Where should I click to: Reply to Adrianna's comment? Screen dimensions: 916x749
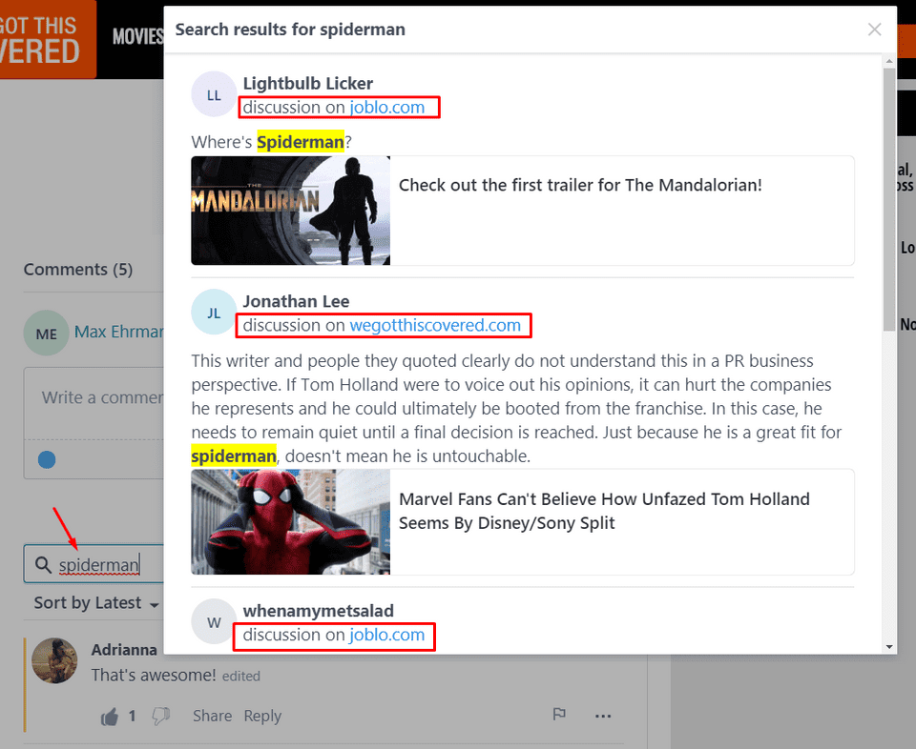click(x=262, y=716)
